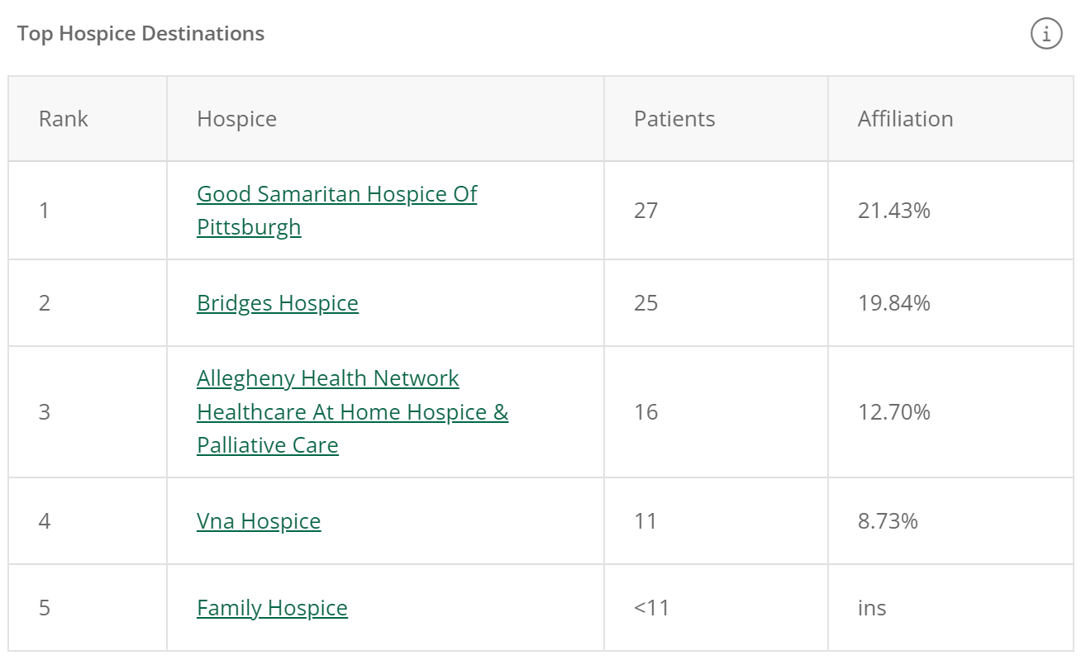The height and width of the screenshot is (660, 1081).
Task: Open the Bridges Hospice link
Action: [278, 303]
